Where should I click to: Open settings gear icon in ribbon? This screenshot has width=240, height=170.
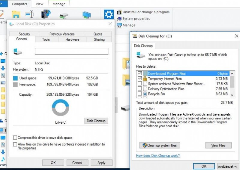tap(109, 14)
